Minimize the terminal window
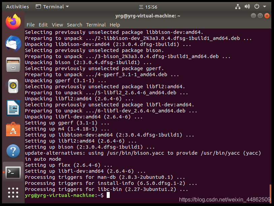Image resolution: width=274 pixels, height=206 pixels. click(253, 16)
